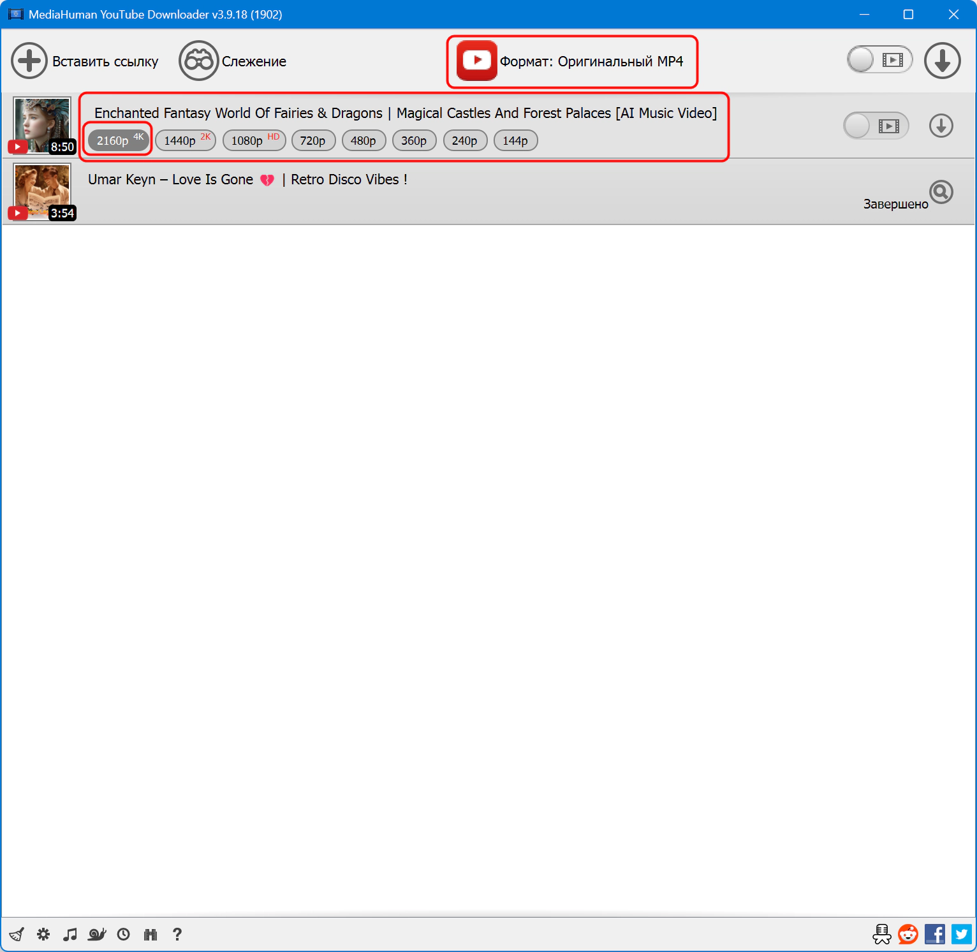
Task: Choose the 1440p 2K resolution
Action: tap(186, 140)
